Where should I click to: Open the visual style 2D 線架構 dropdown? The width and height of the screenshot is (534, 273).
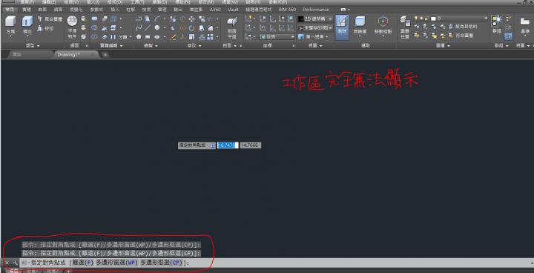tap(315, 19)
